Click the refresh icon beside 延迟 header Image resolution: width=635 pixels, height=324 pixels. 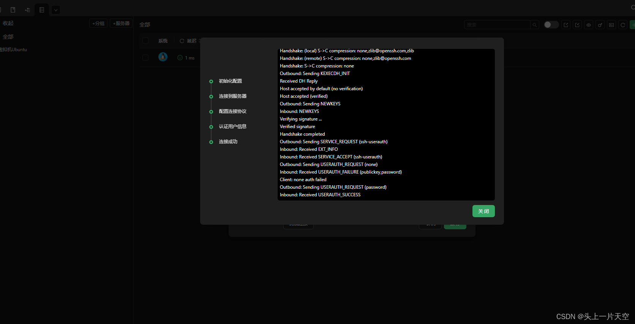coord(182,41)
